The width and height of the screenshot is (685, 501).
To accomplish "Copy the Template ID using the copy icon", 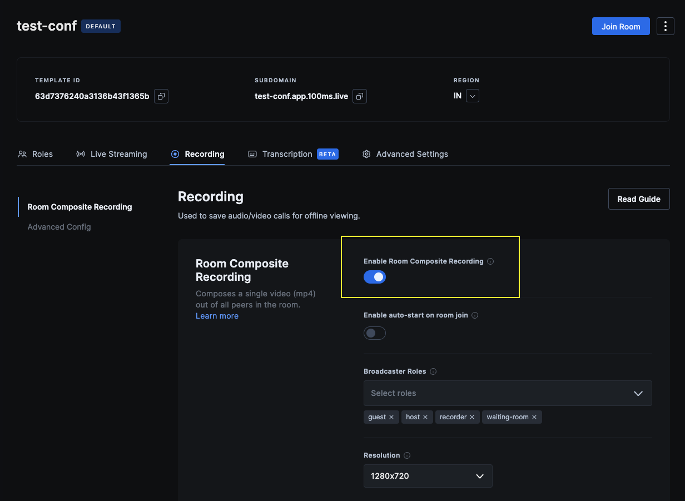I will [x=161, y=96].
